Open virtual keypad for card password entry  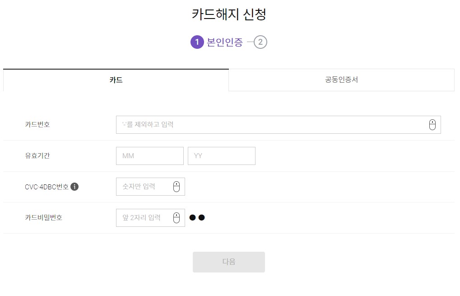[177, 217]
